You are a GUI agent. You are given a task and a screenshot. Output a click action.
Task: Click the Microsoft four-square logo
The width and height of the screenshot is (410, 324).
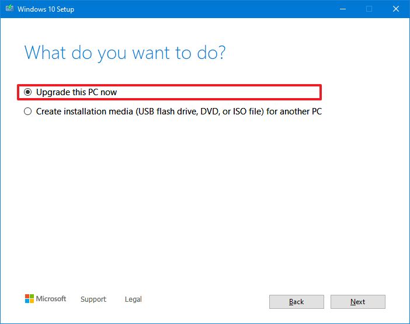click(x=29, y=299)
